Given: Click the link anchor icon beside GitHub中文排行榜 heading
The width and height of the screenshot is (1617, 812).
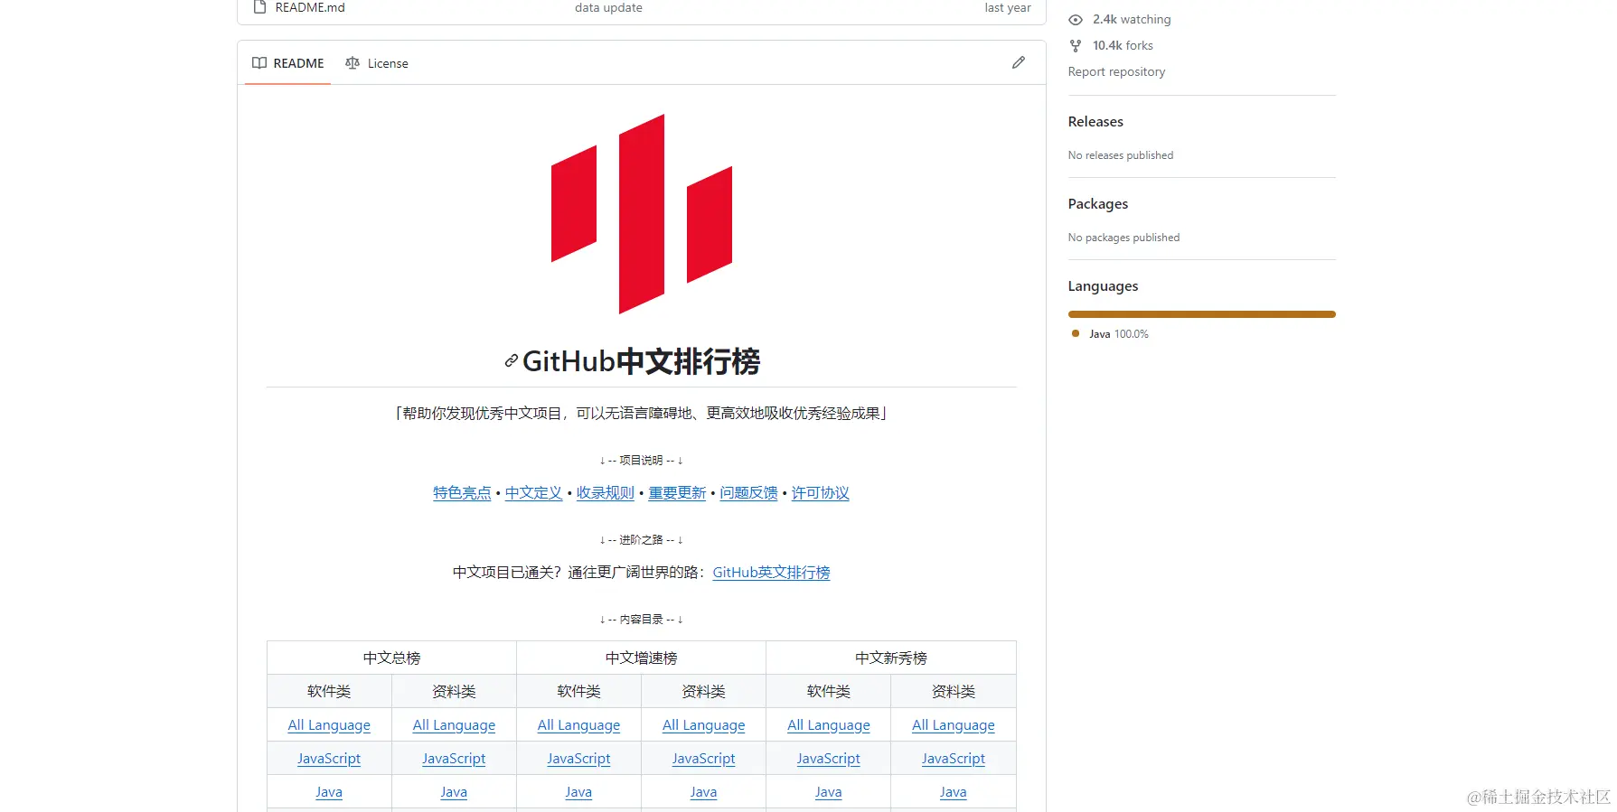Looking at the screenshot, I should [x=511, y=361].
